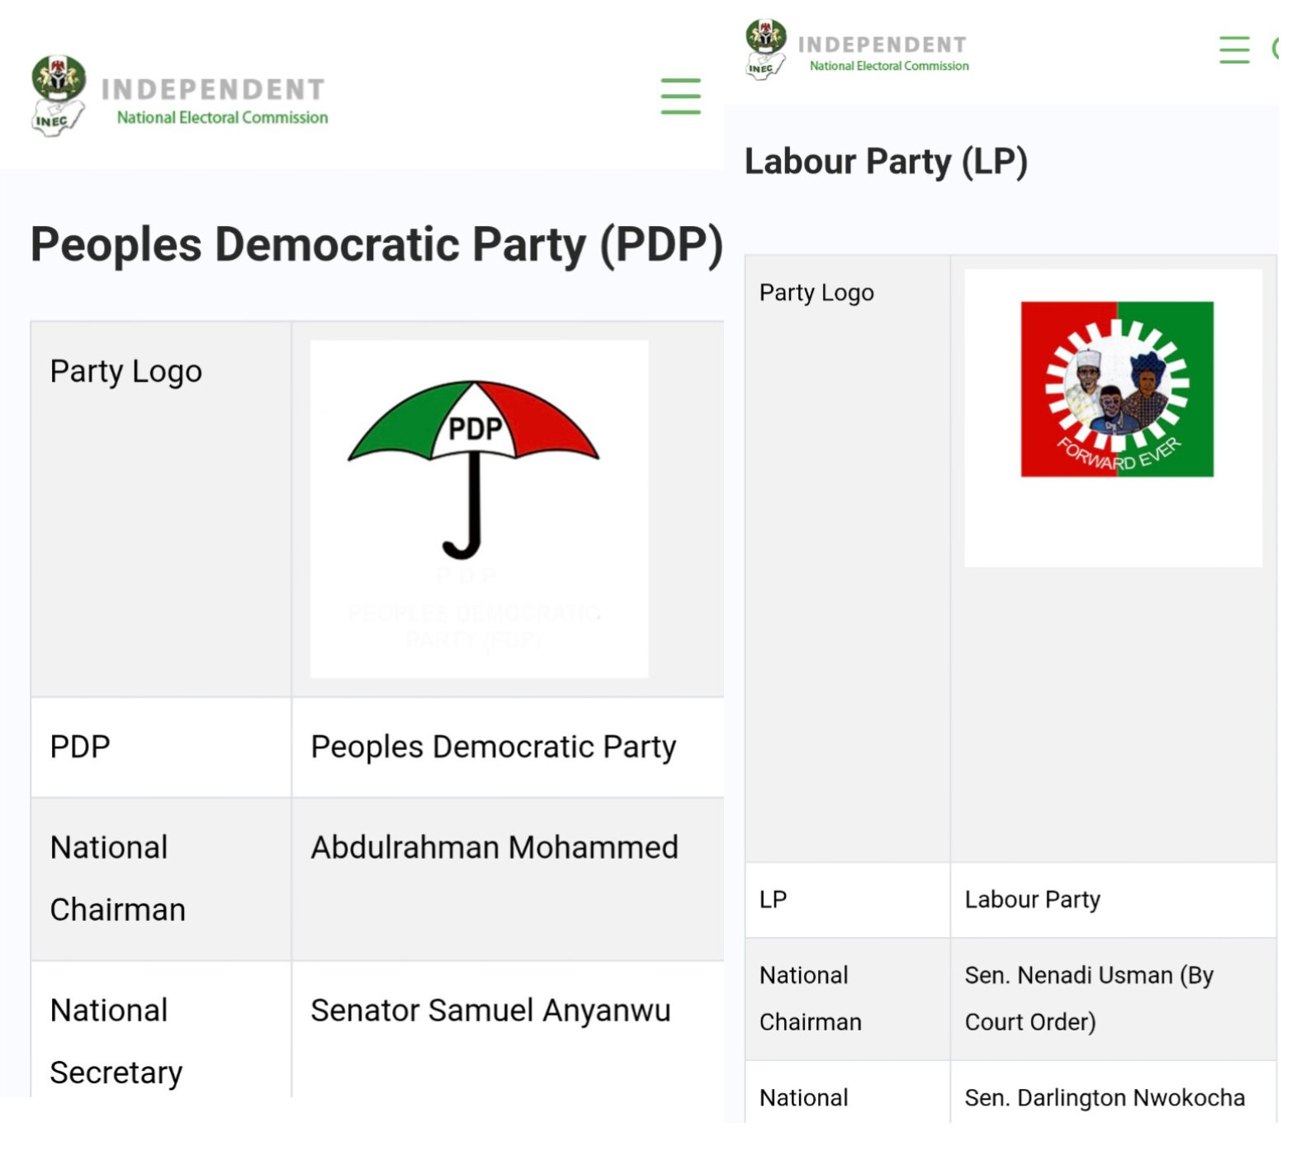Click the partially visible search icon at far right
The image size is (1301, 1155).
pos(1275,49)
